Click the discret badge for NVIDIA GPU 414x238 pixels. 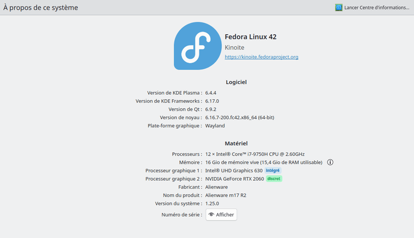pyautogui.click(x=274, y=179)
